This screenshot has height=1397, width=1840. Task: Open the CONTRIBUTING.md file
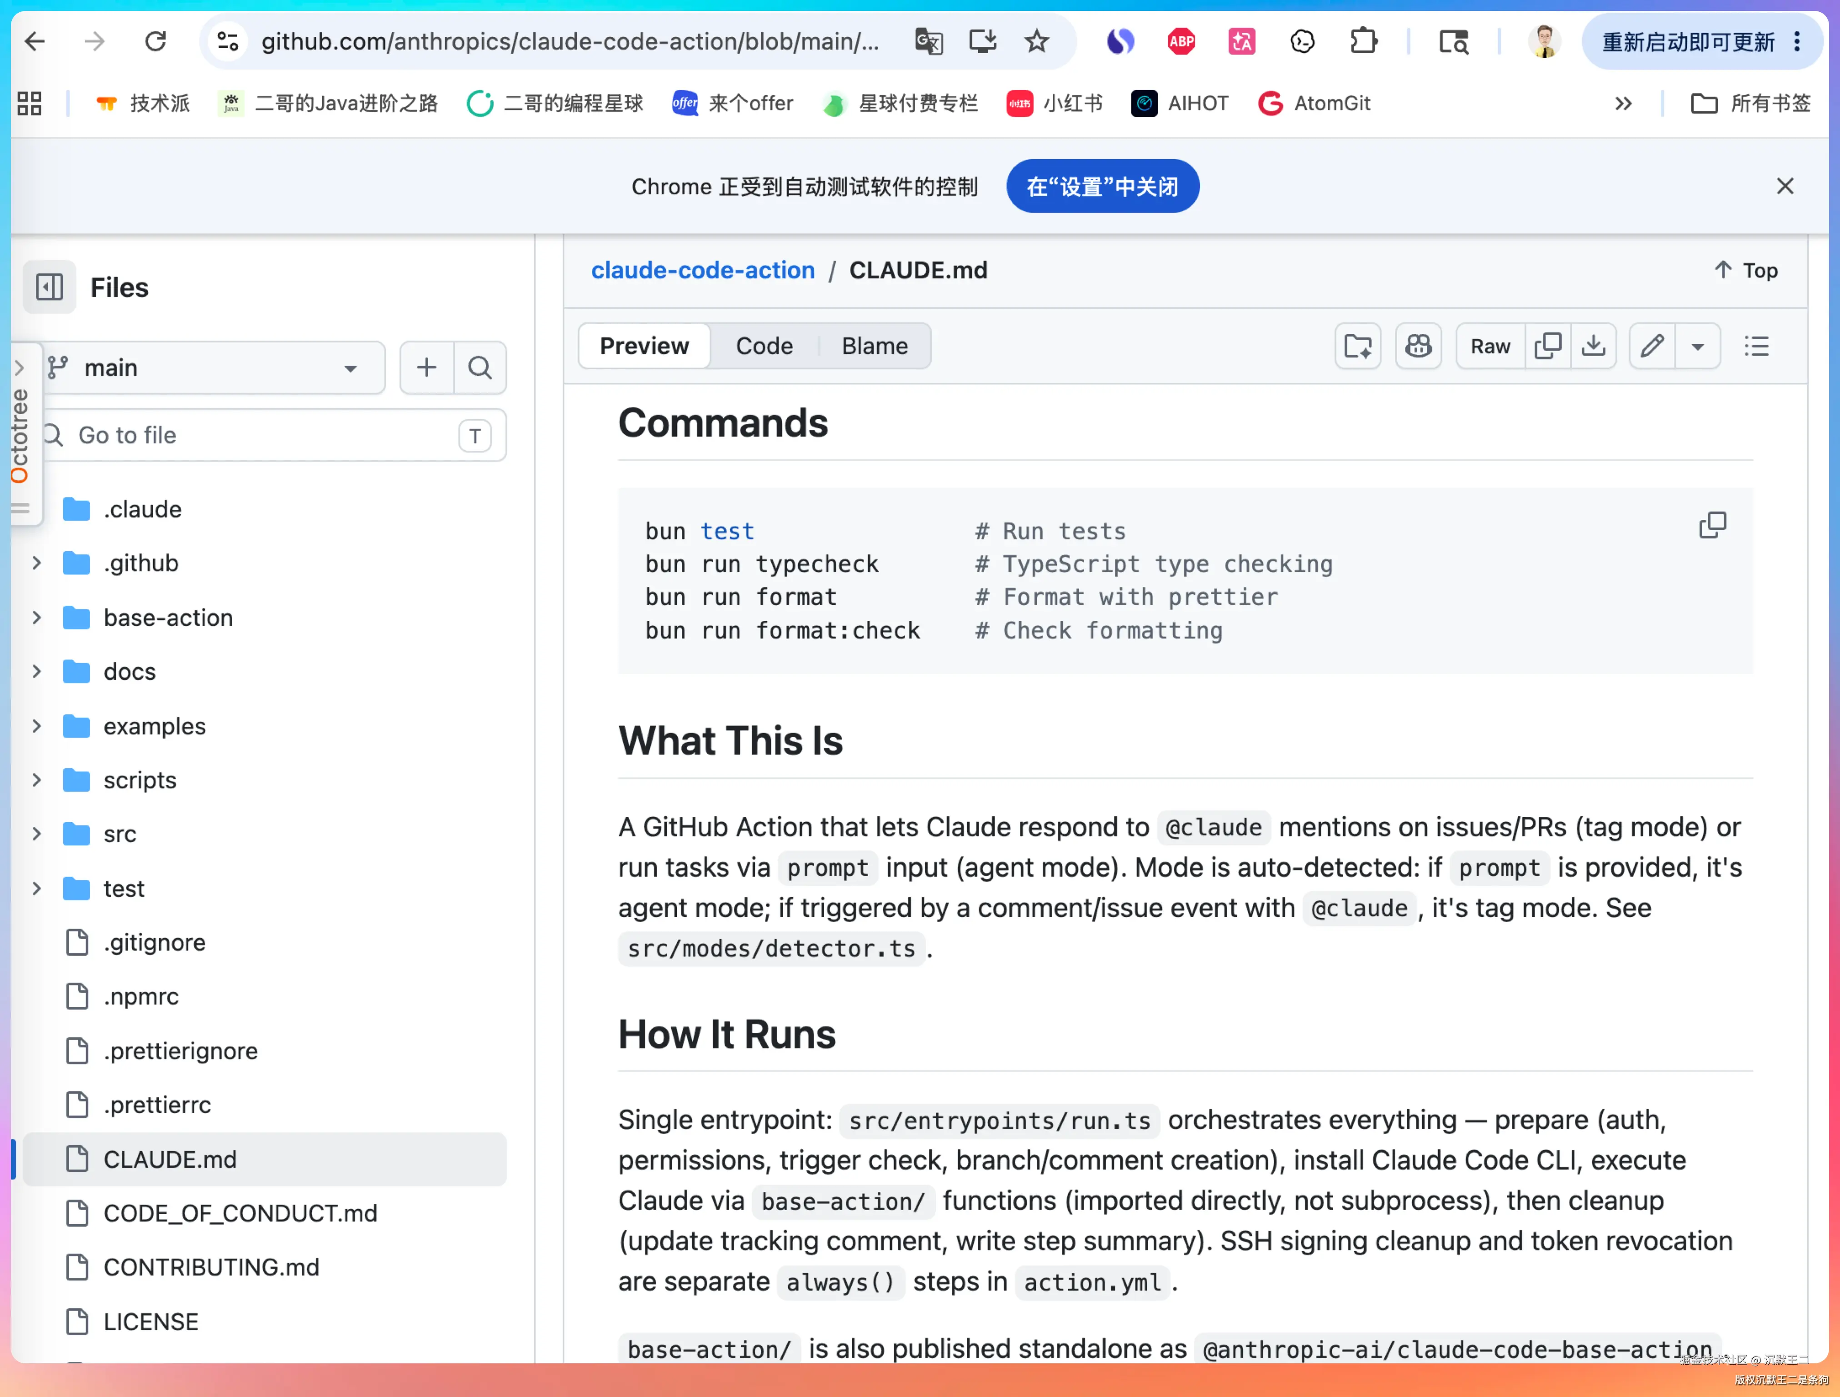211,1267
